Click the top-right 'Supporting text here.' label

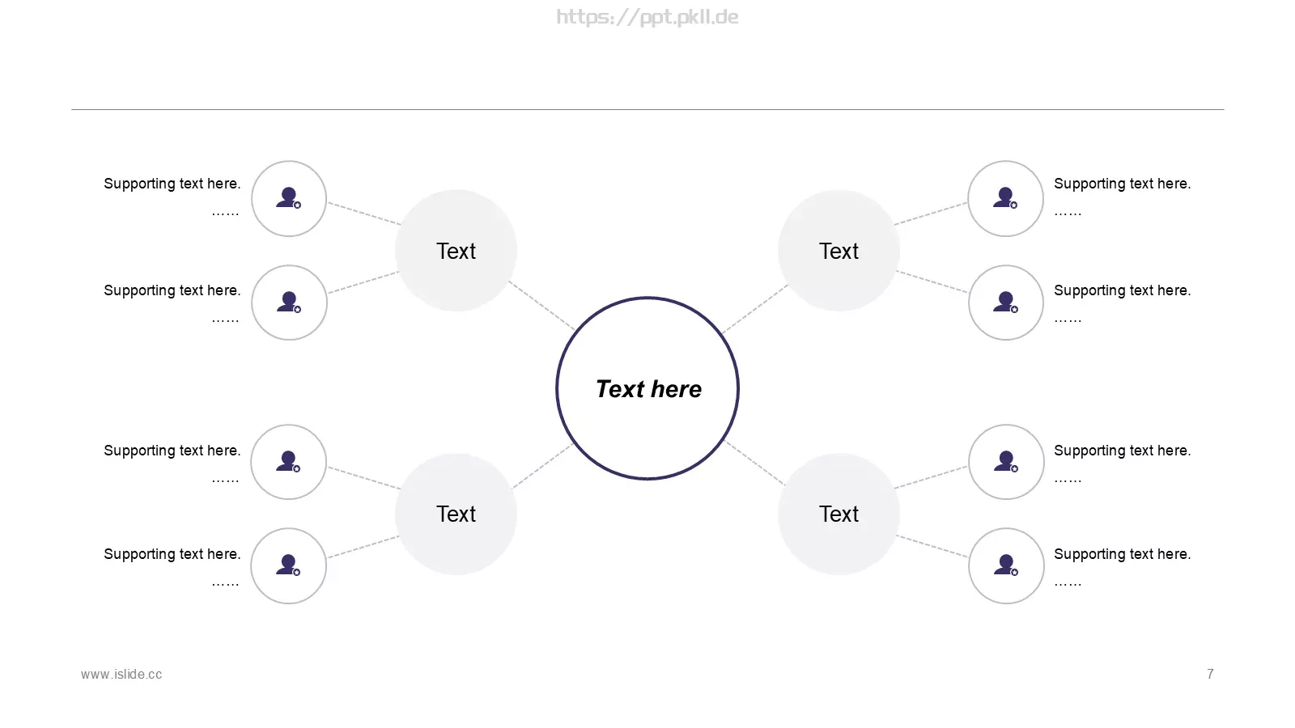click(1122, 184)
